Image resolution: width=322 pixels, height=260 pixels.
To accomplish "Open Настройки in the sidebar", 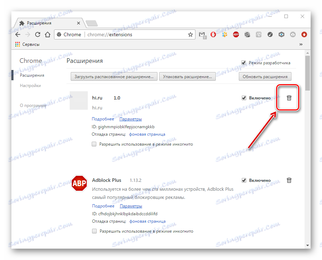I will [31, 86].
